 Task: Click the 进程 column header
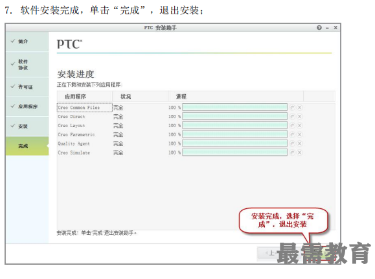pos(236,97)
